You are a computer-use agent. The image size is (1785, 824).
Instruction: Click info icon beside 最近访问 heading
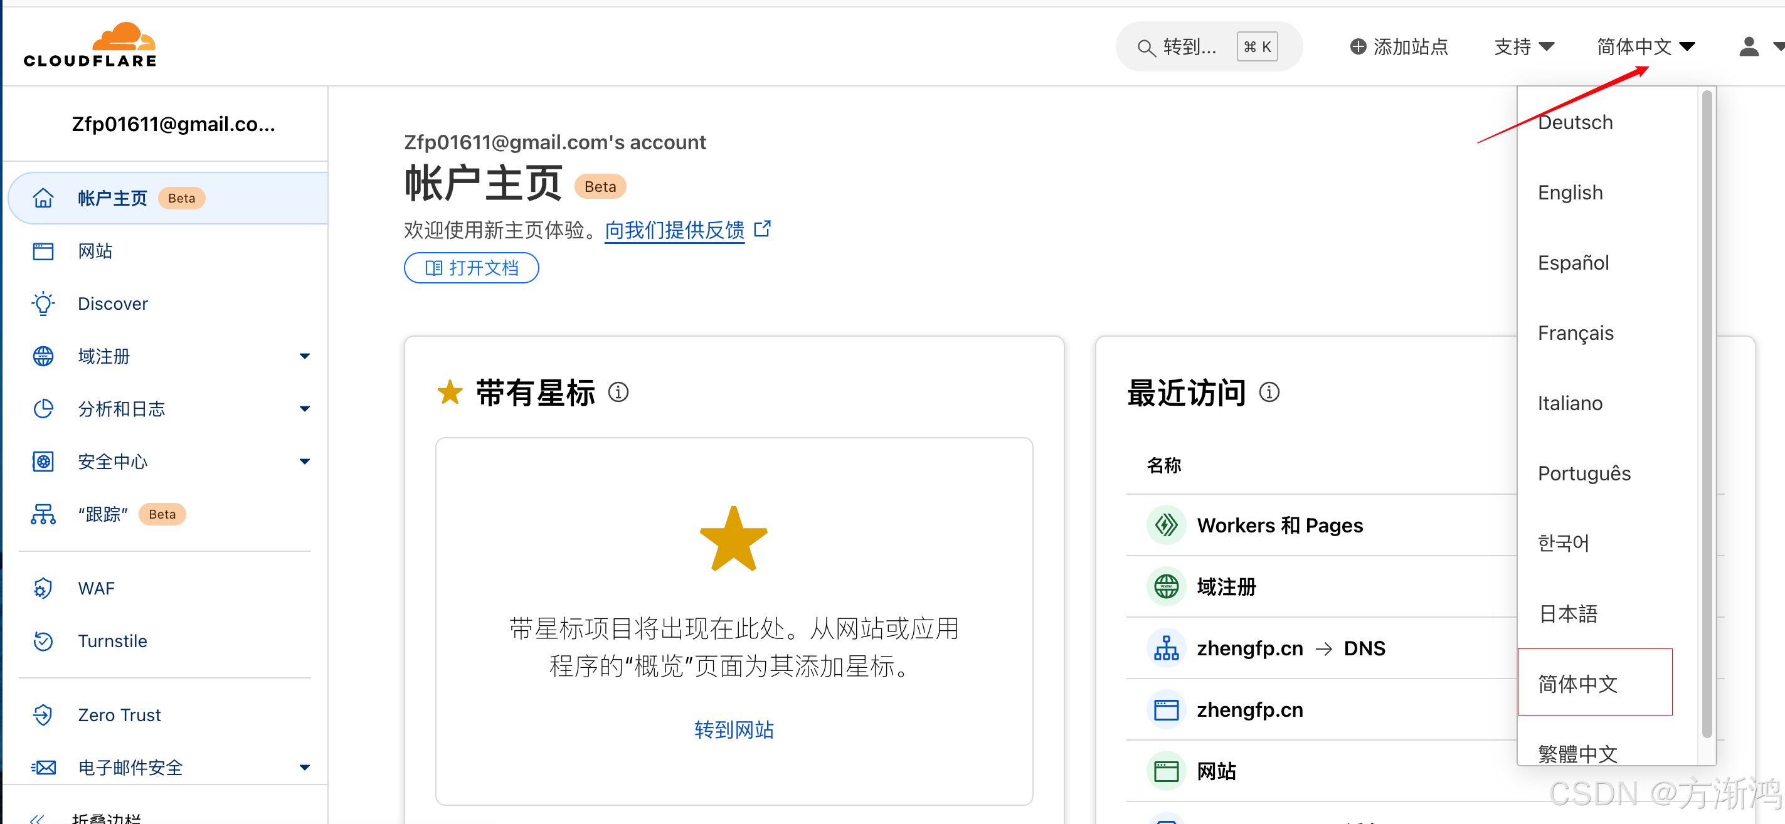[x=1269, y=393]
